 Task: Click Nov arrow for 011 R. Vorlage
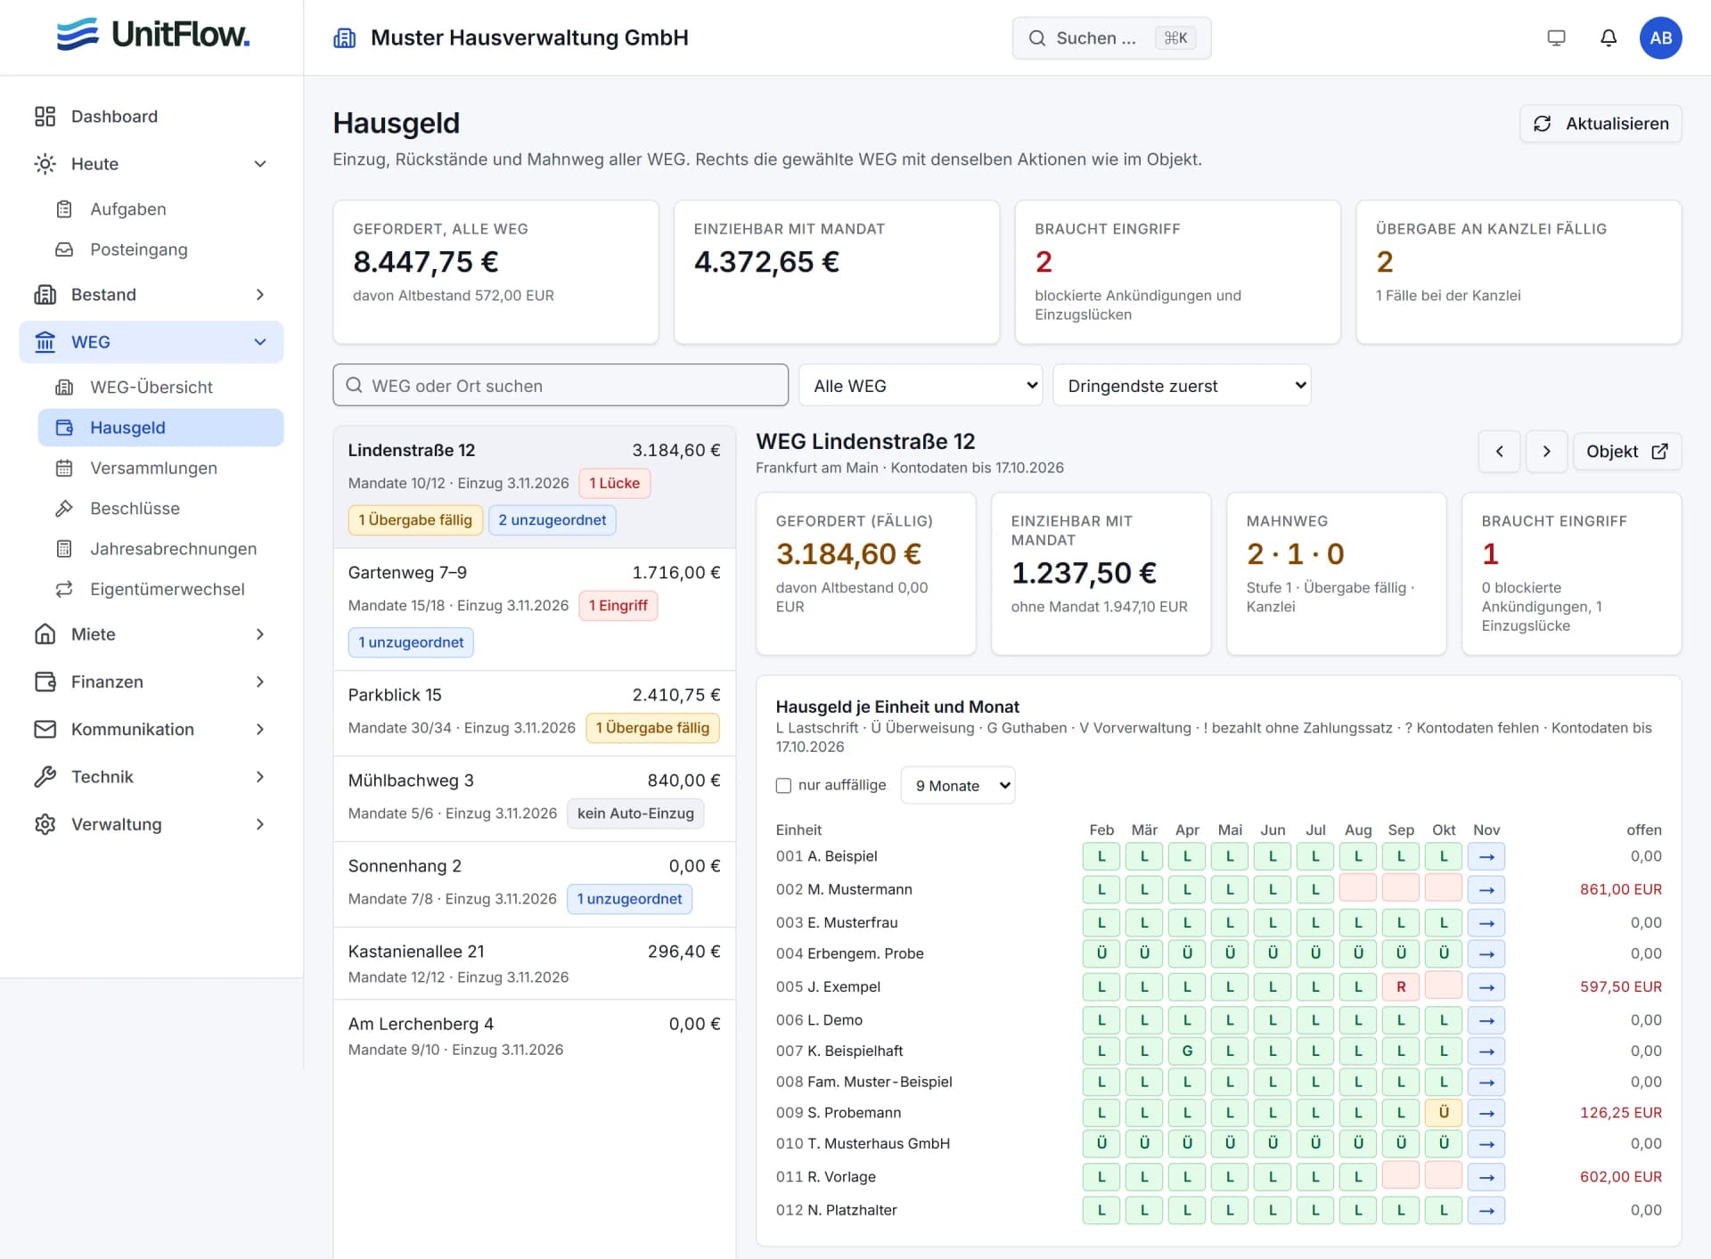click(1486, 1178)
